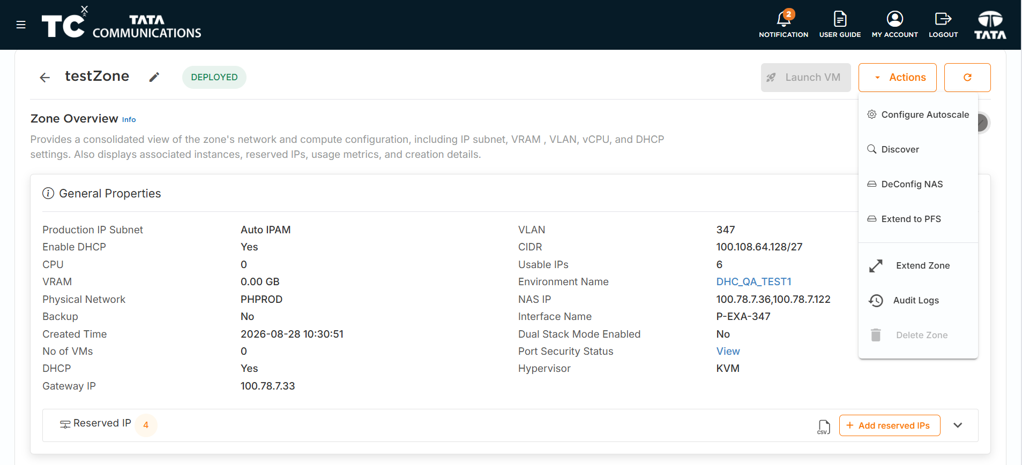This screenshot has width=1022, height=465.
Task: Click the disabled Delete Zone entry
Action: [x=918, y=335]
